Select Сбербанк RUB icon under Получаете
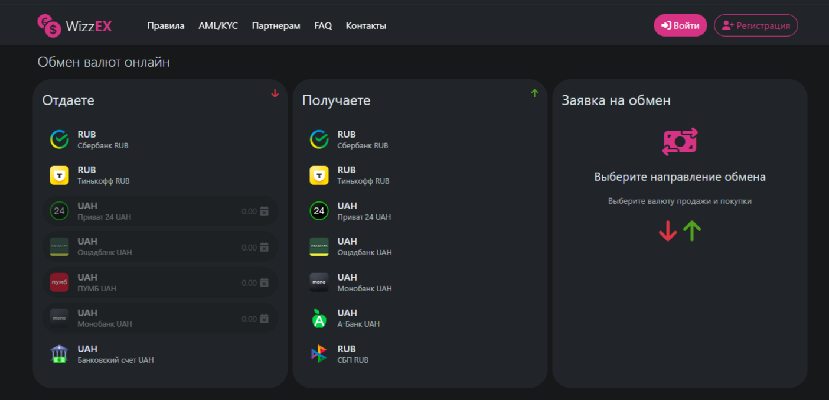 [x=319, y=139]
